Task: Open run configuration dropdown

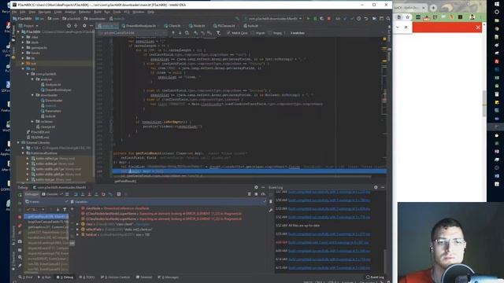Action: click(x=273, y=19)
